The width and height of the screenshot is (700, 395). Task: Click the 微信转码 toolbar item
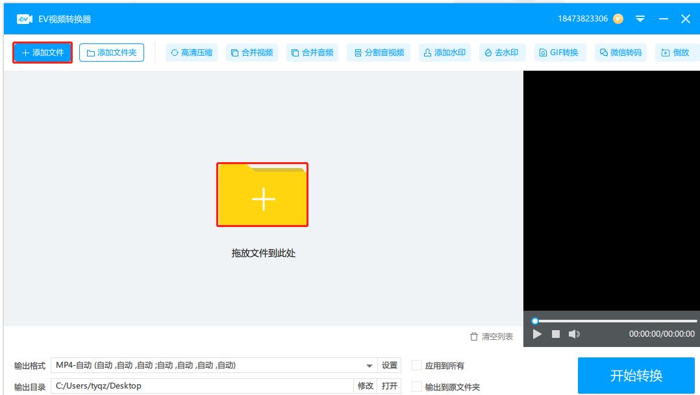620,52
